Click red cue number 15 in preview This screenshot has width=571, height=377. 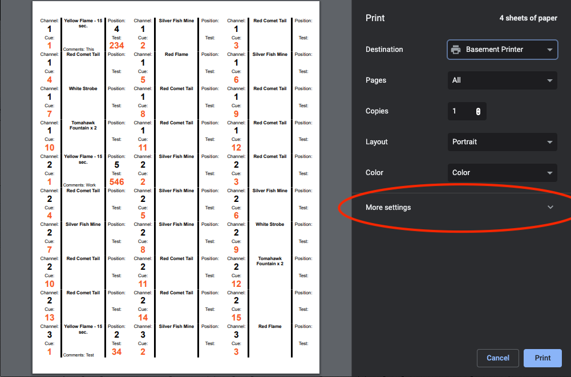[236, 318]
